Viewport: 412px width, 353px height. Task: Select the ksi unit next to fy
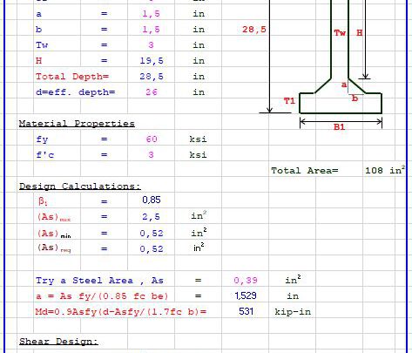pyautogui.click(x=198, y=139)
